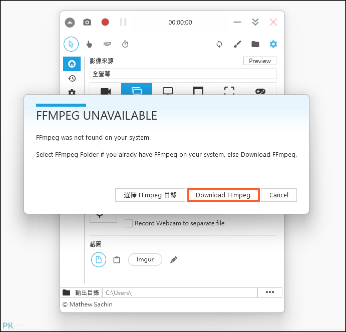Toggle include mouse cursor option
The width and height of the screenshot is (346, 332).
coord(71,44)
